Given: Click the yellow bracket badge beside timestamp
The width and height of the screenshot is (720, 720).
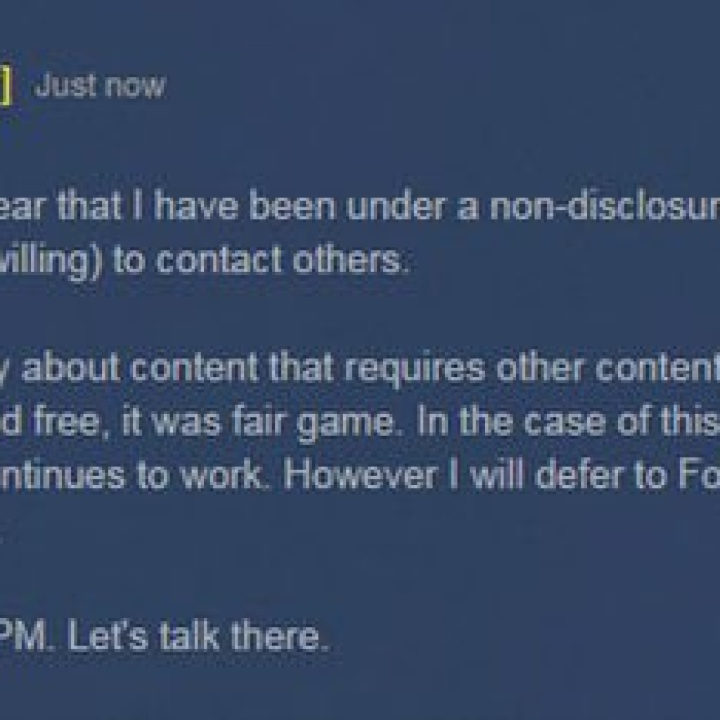Looking at the screenshot, I should click(5, 87).
